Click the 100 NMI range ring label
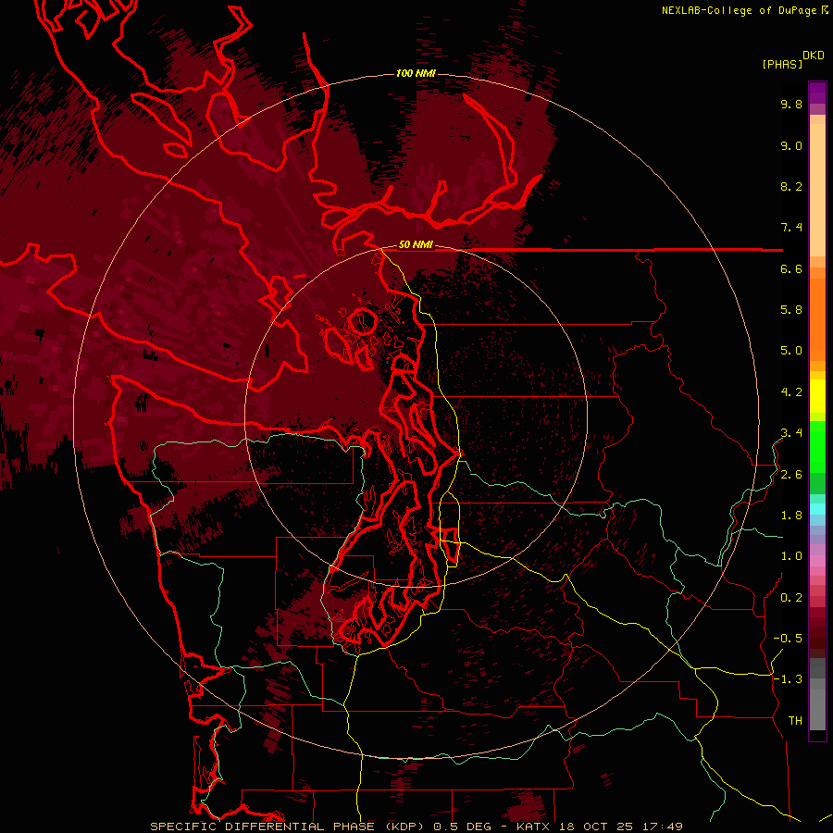The width and height of the screenshot is (833, 833). click(416, 73)
